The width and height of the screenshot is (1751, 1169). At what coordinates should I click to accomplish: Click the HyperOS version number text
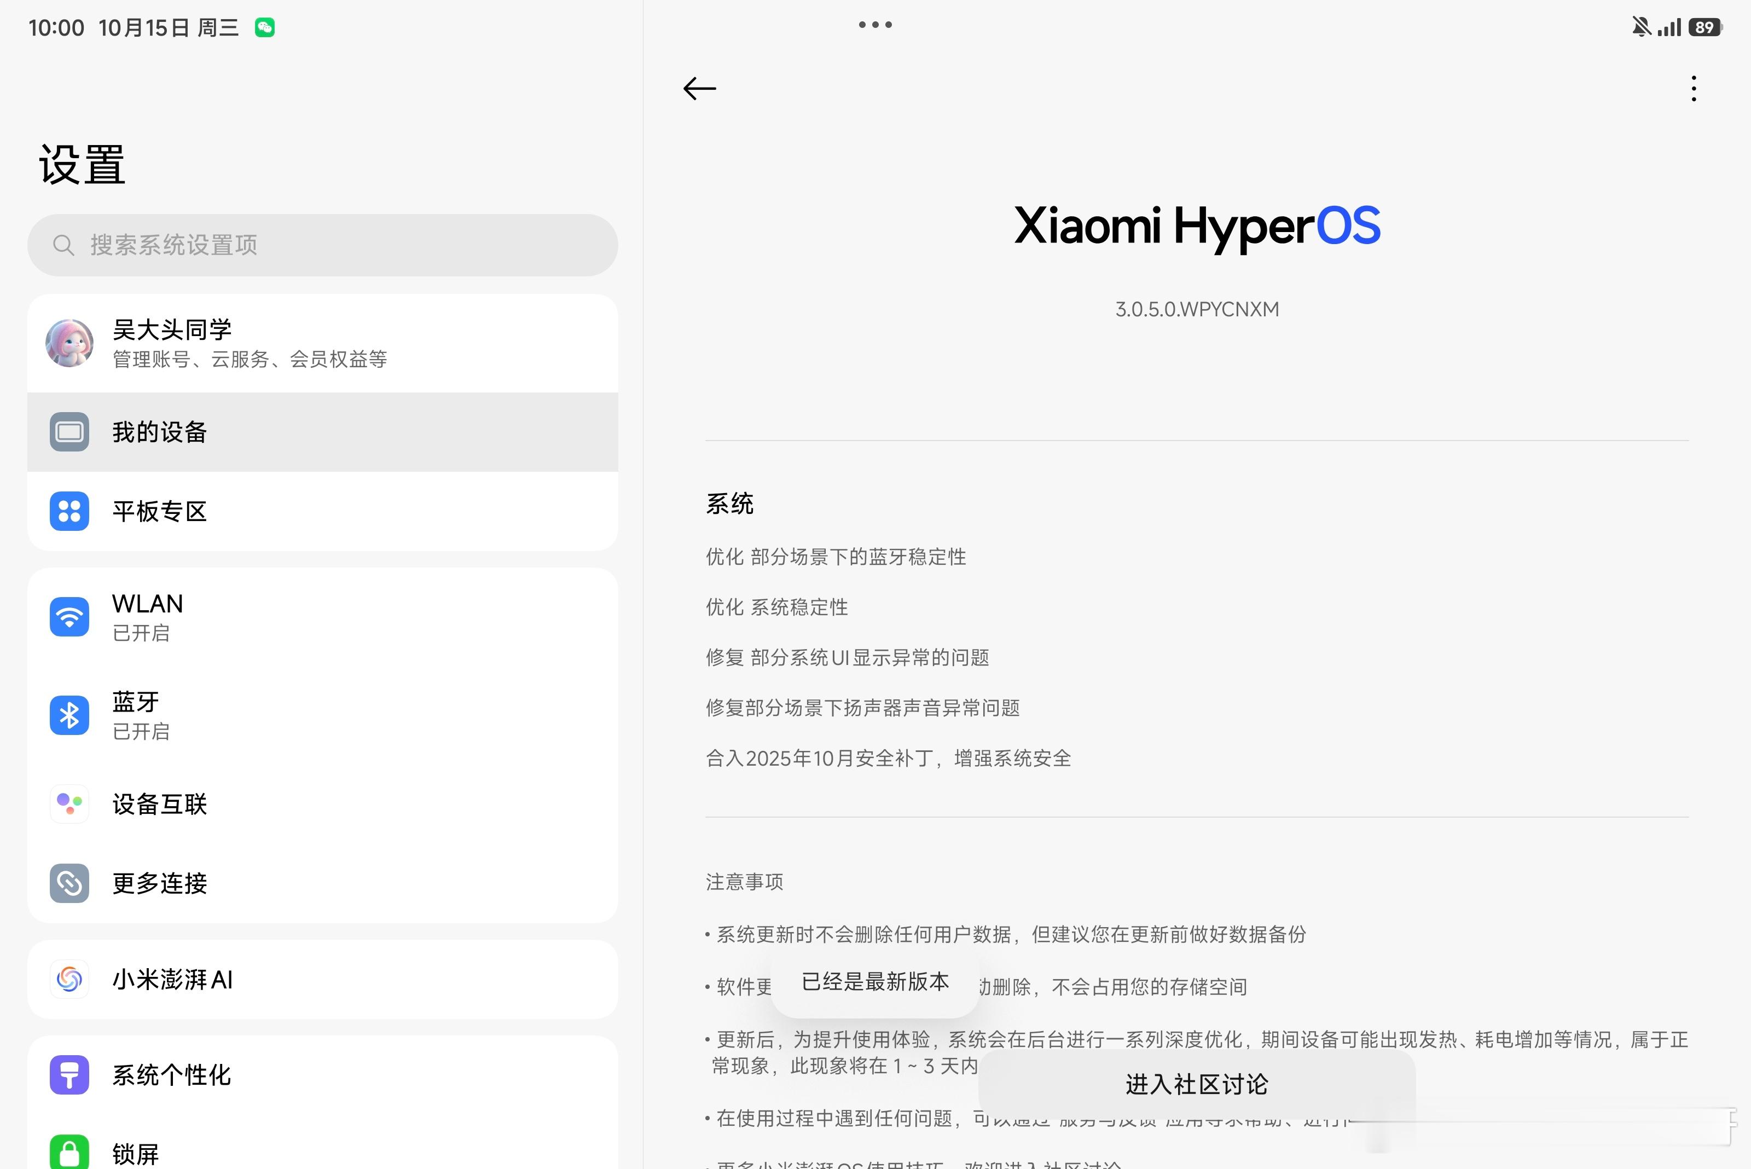(x=1196, y=309)
